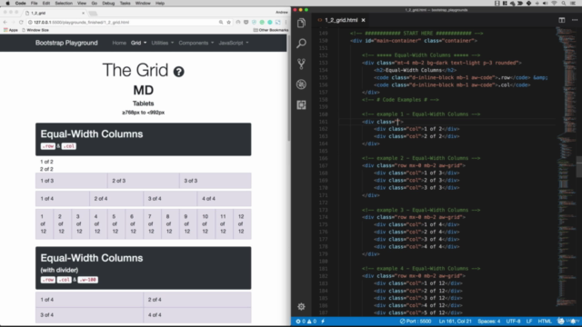Change indentation via Spaces: 4
This screenshot has width=582, height=327.
(489, 321)
